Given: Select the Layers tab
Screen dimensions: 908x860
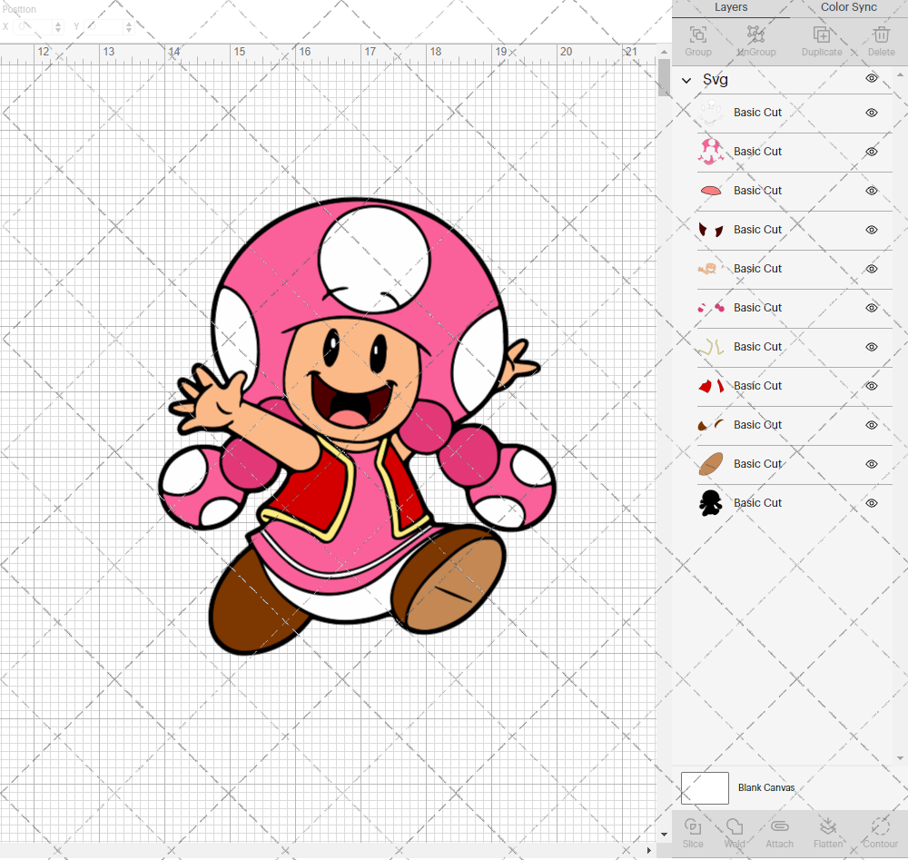Looking at the screenshot, I should [731, 7].
